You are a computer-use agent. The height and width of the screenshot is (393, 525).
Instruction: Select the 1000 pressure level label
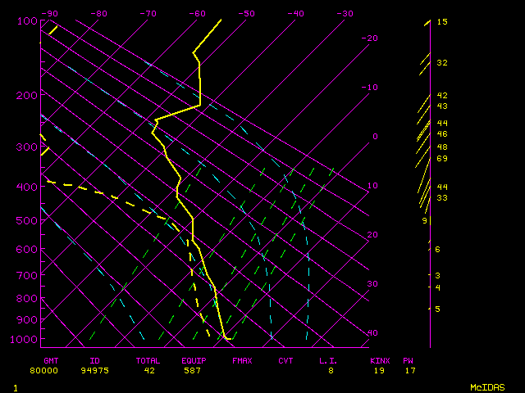pos(25,339)
